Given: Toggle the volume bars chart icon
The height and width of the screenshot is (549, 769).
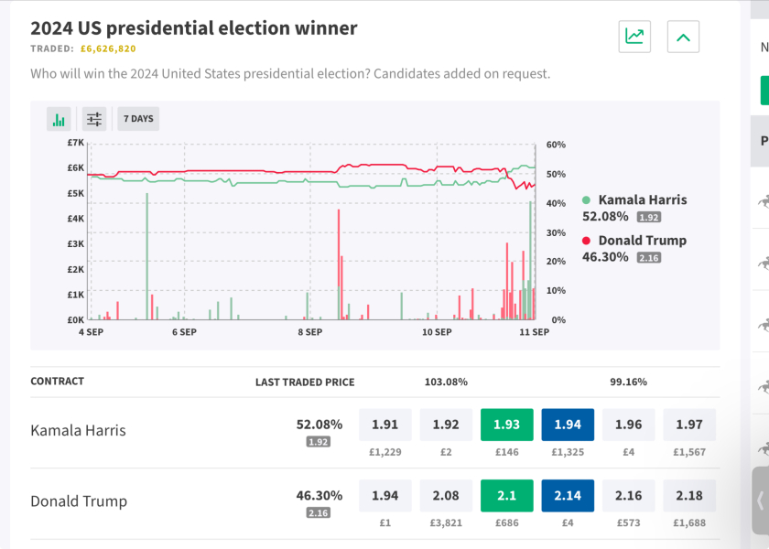Looking at the screenshot, I should (x=60, y=119).
